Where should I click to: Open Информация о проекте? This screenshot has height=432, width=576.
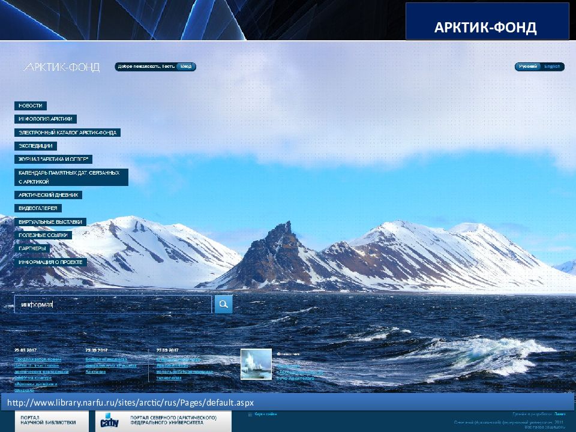coord(50,262)
